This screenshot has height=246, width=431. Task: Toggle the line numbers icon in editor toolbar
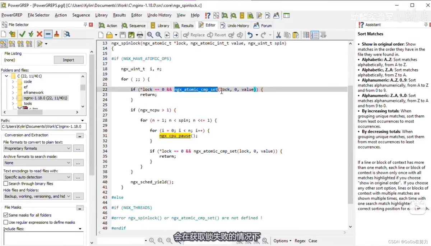(x=315, y=35)
